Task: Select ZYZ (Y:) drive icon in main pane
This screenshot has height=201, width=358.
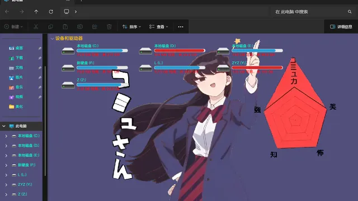Action: 223,68
